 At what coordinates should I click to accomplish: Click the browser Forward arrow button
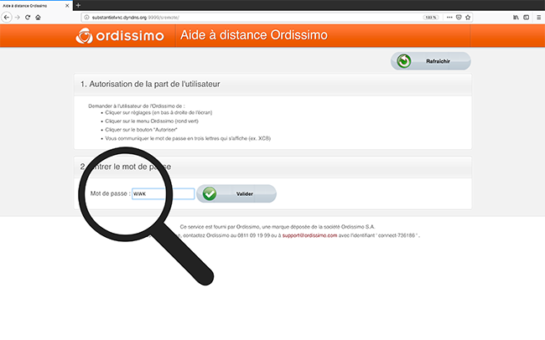(x=18, y=17)
